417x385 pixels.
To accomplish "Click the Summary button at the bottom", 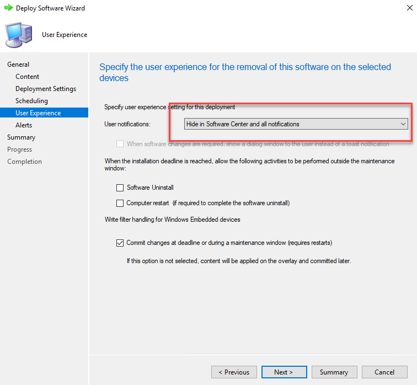I will point(334,372).
